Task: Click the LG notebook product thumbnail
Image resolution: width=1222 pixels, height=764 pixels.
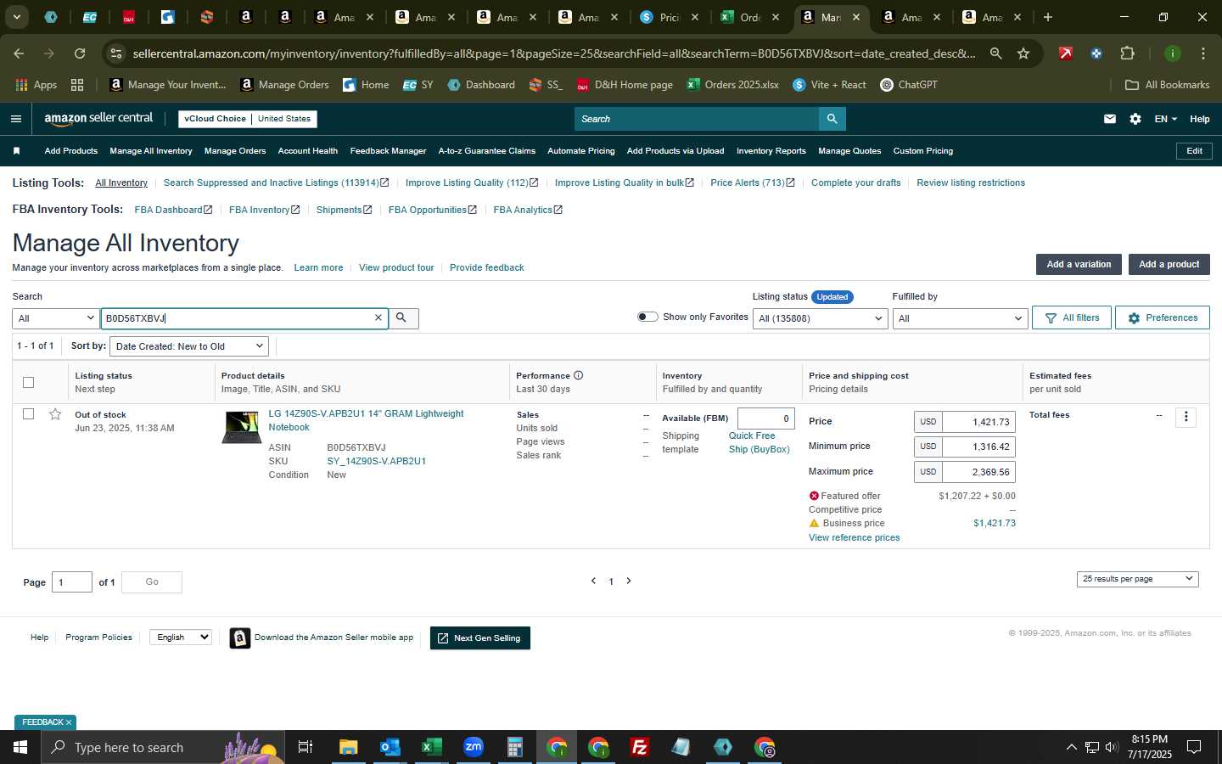Action: coord(242,427)
